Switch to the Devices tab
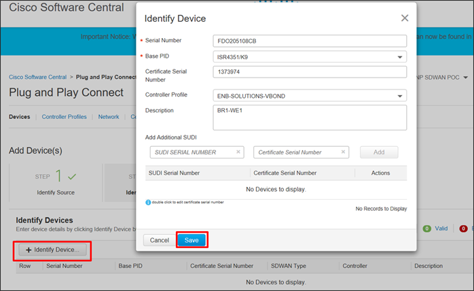The height and width of the screenshot is (291, 474). pyautogui.click(x=19, y=117)
